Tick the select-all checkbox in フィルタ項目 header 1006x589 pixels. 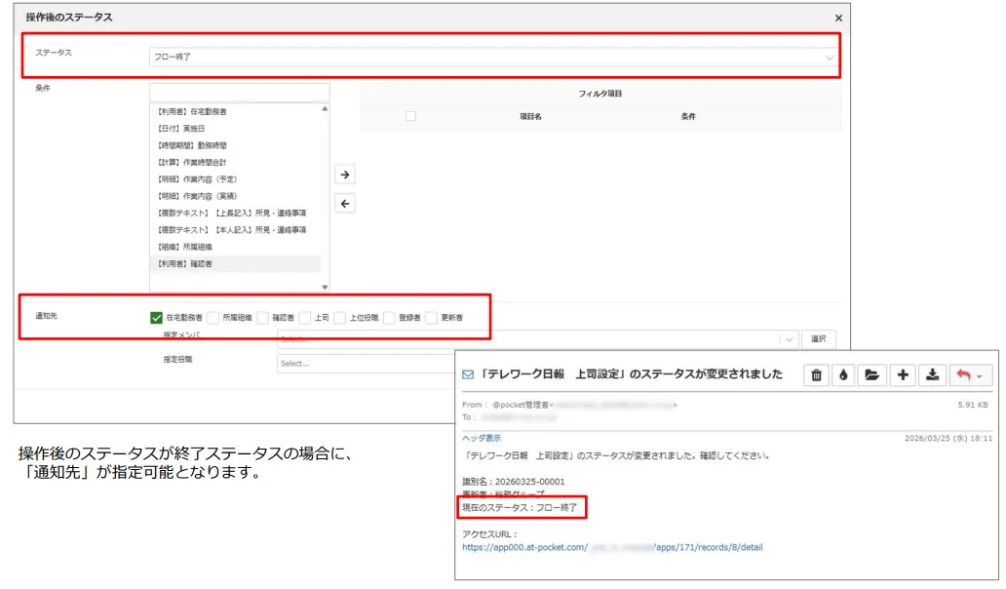410,116
